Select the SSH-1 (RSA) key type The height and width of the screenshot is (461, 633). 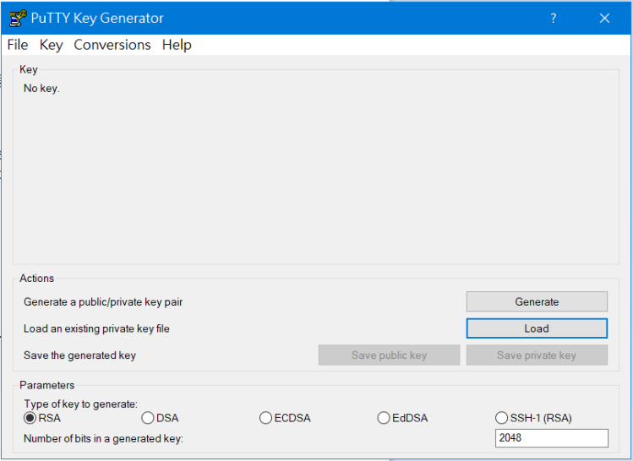[x=533, y=418]
